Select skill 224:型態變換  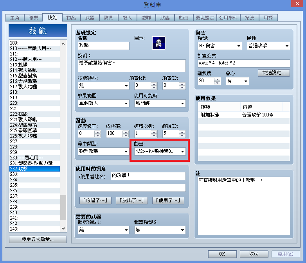pos(35,125)
